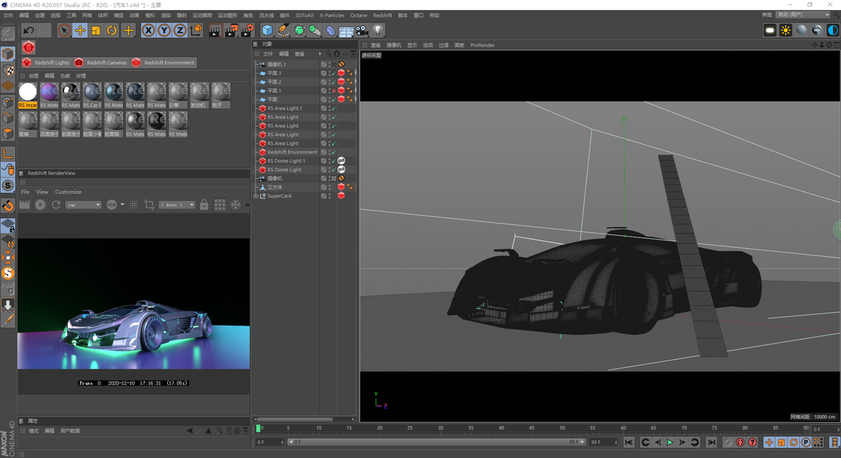Select the Rotate tool
Screen dimensions: 841x458
(111, 31)
